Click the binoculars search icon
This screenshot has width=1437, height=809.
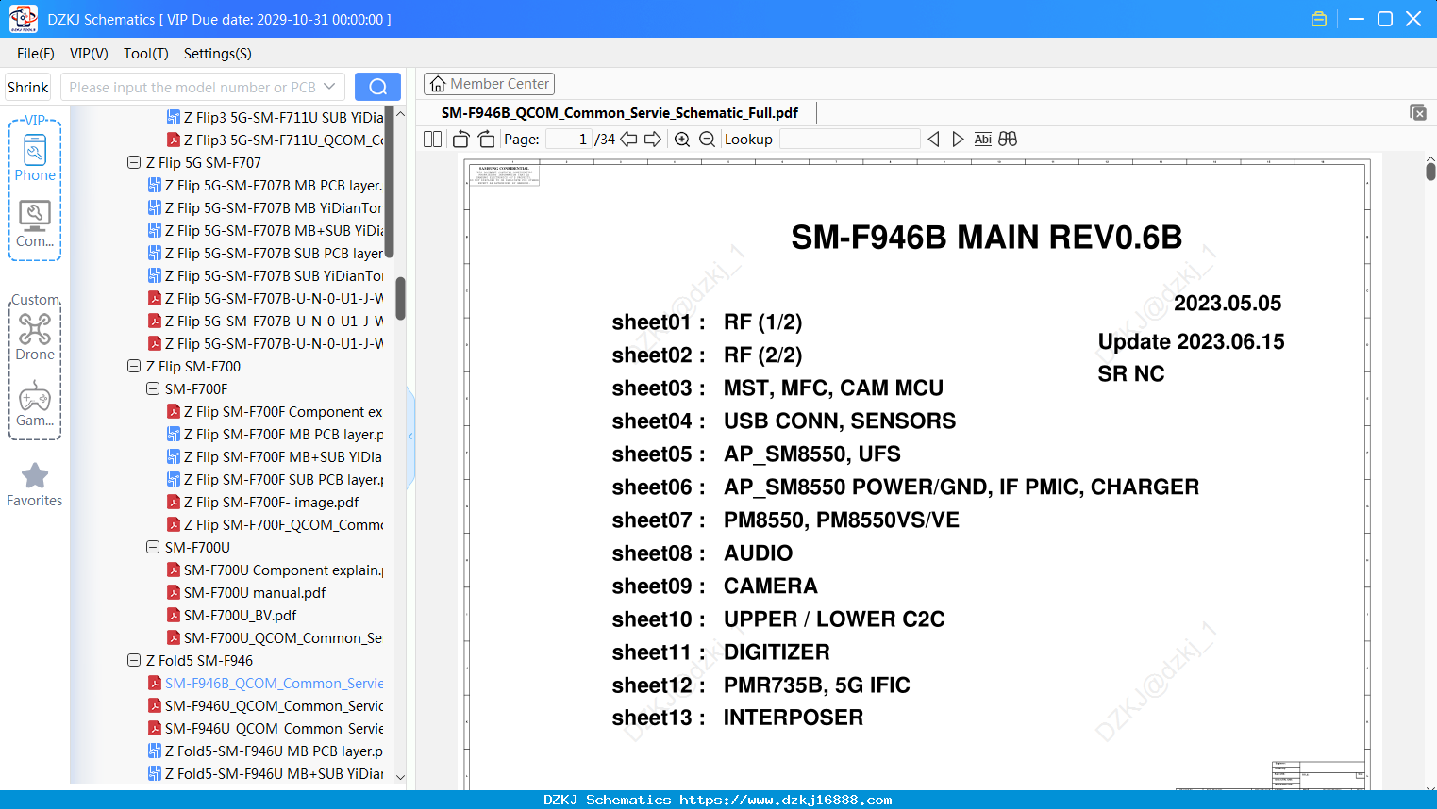[x=1008, y=140]
